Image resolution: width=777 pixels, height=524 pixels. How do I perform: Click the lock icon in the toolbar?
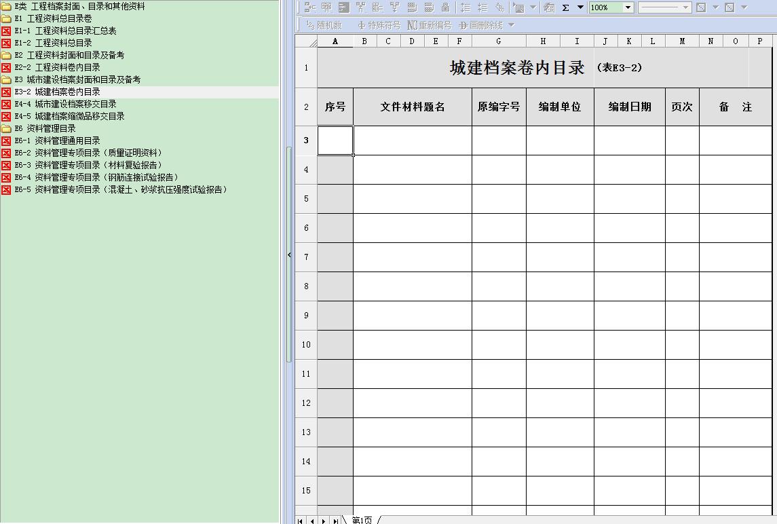click(x=445, y=7)
